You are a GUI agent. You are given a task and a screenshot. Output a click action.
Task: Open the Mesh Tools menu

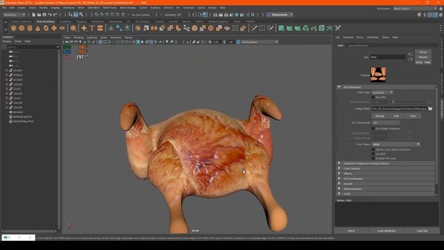pyautogui.click(x=110, y=8)
